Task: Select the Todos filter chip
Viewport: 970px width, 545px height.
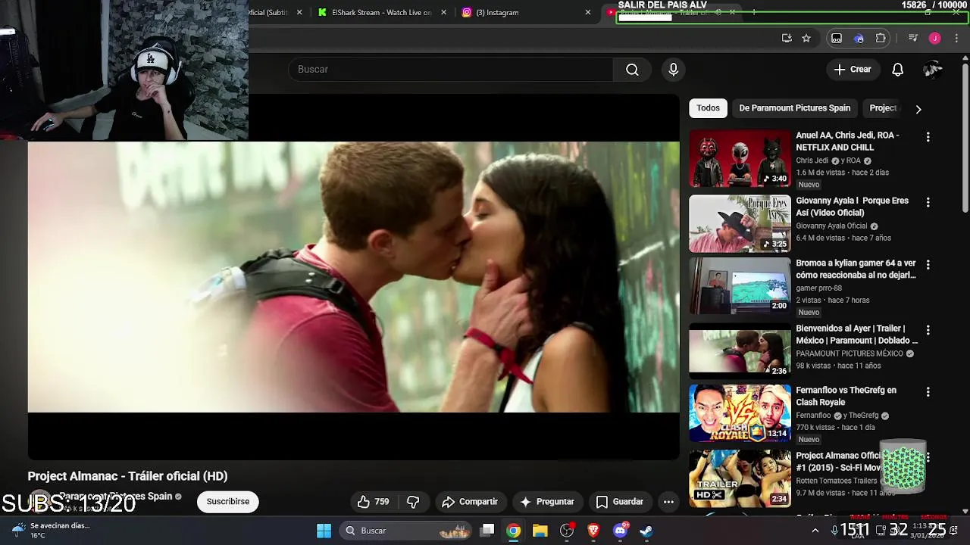Action: [708, 108]
